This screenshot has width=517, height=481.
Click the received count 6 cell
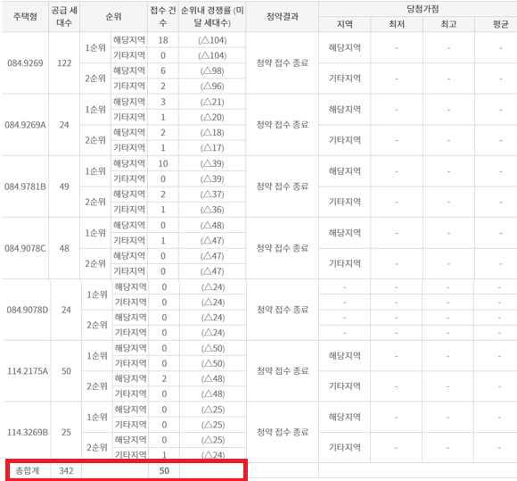pyautogui.click(x=163, y=70)
